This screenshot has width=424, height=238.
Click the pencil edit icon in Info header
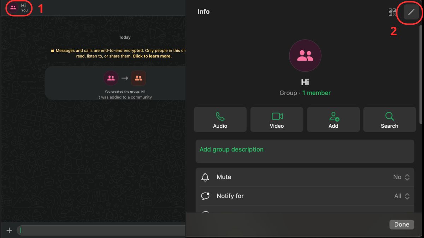(x=411, y=12)
